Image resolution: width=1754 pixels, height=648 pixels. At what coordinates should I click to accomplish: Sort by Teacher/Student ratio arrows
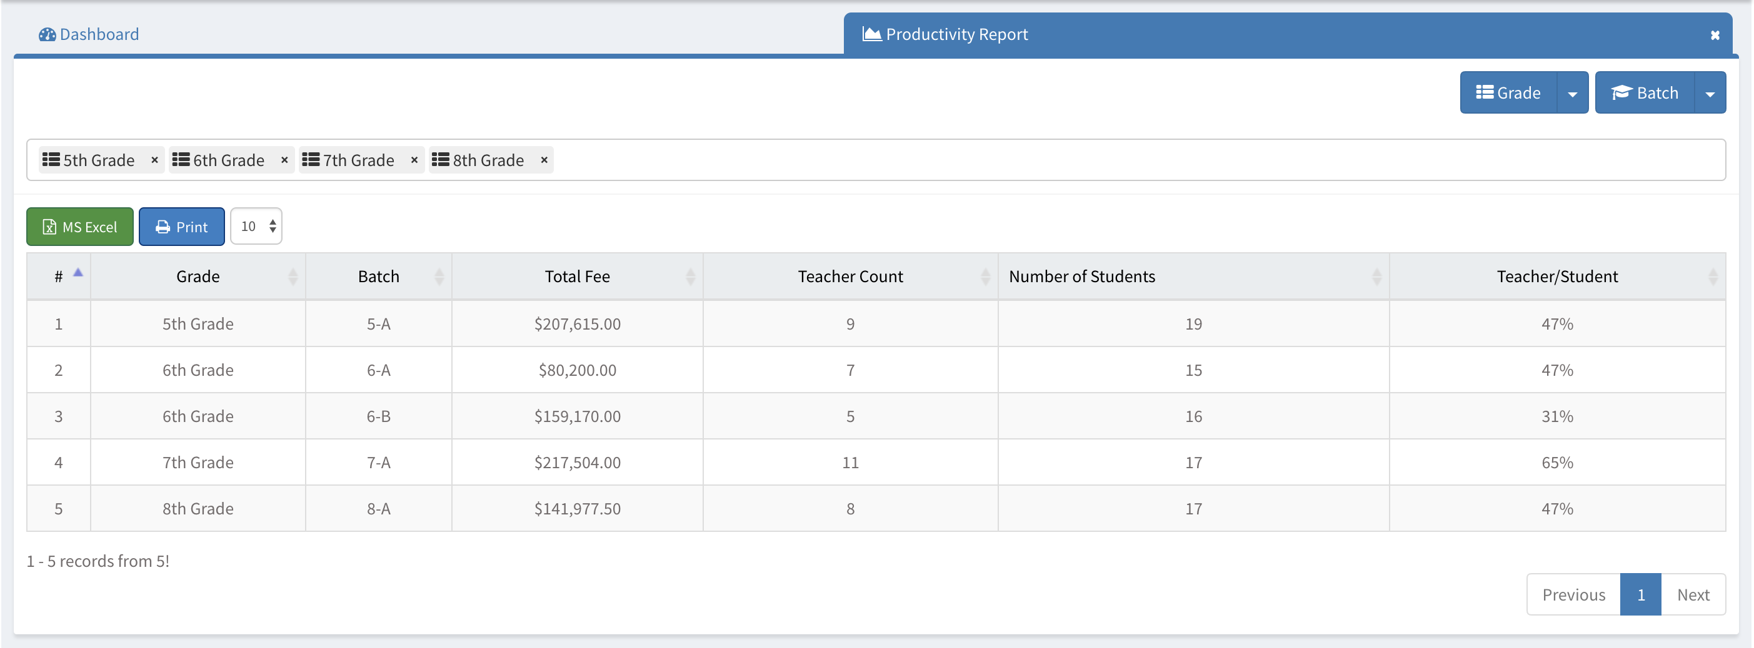pos(1713,276)
